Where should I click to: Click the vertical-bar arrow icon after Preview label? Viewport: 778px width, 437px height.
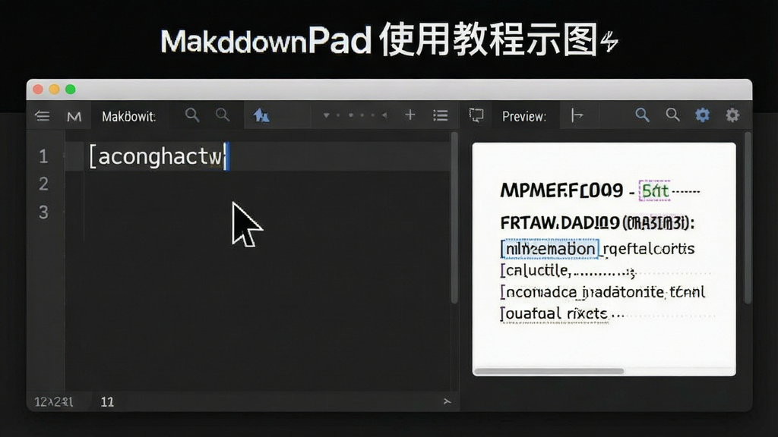click(577, 115)
